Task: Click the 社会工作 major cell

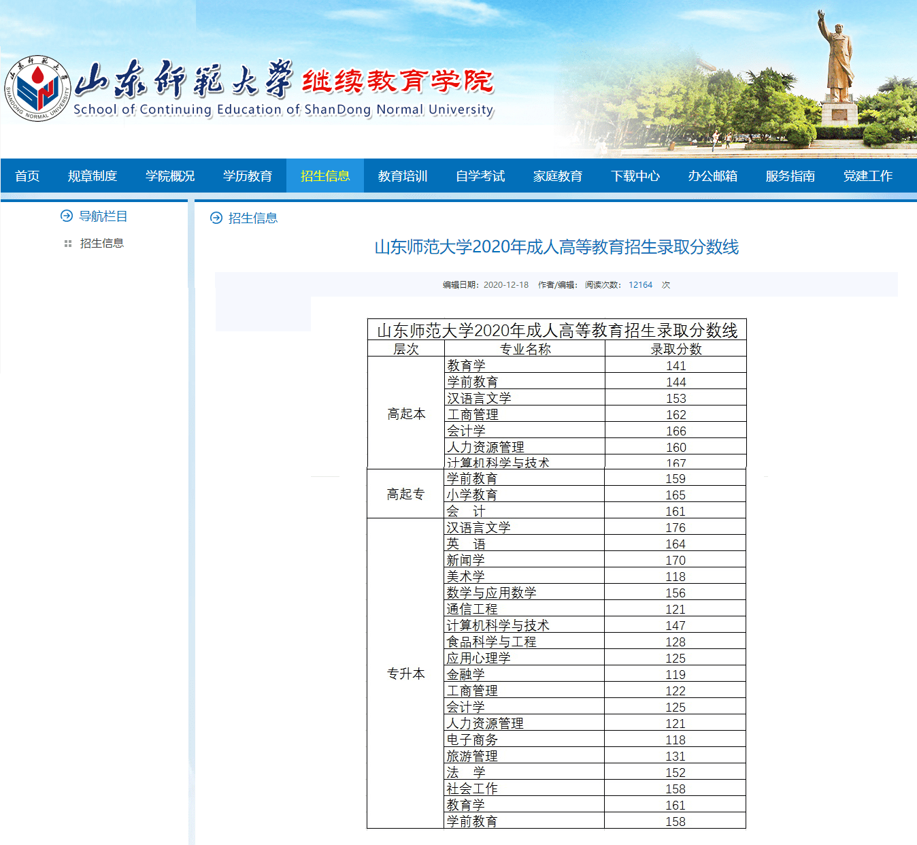Action: click(x=525, y=789)
